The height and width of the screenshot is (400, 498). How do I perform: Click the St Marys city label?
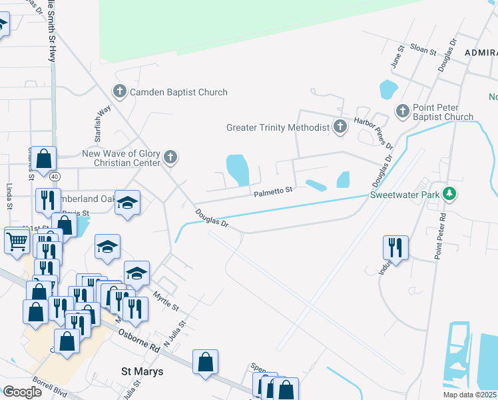[142, 371]
